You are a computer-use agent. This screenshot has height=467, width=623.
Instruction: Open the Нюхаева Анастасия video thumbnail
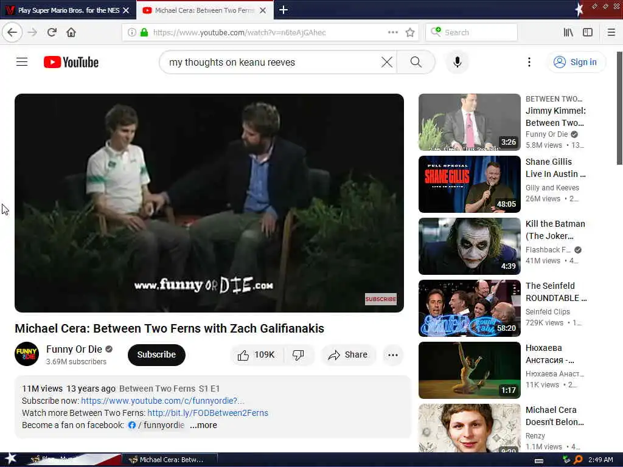pyautogui.click(x=469, y=370)
